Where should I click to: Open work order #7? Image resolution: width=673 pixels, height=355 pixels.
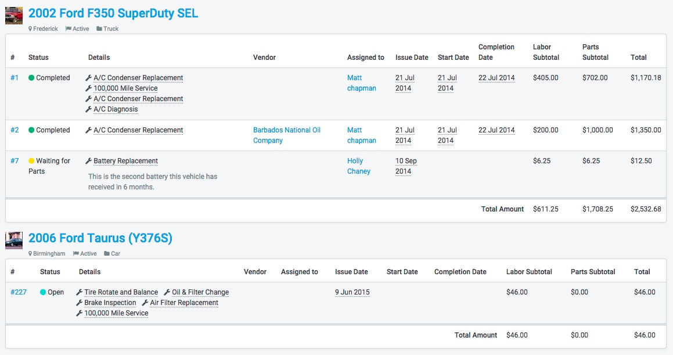click(x=15, y=161)
